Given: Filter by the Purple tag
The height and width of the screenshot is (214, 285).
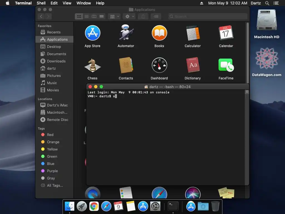Looking at the screenshot, I should 54,171.
